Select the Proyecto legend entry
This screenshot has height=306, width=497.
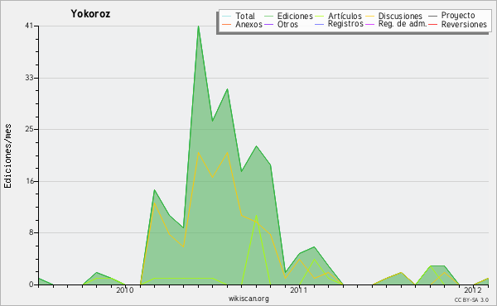(458, 16)
